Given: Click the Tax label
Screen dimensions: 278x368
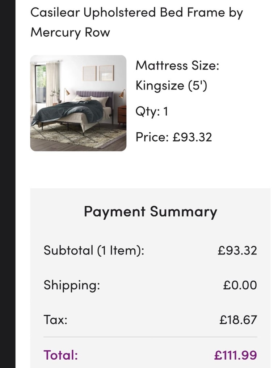Looking at the screenshot, I should click(x=55, y=320).
